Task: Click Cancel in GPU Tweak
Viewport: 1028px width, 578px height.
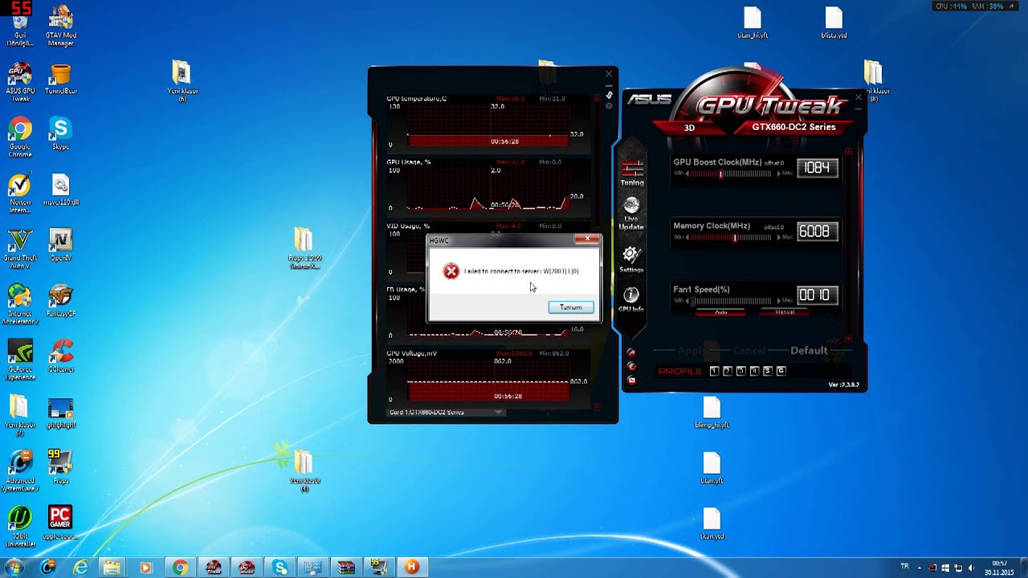Action: click(x=749, y=351)
